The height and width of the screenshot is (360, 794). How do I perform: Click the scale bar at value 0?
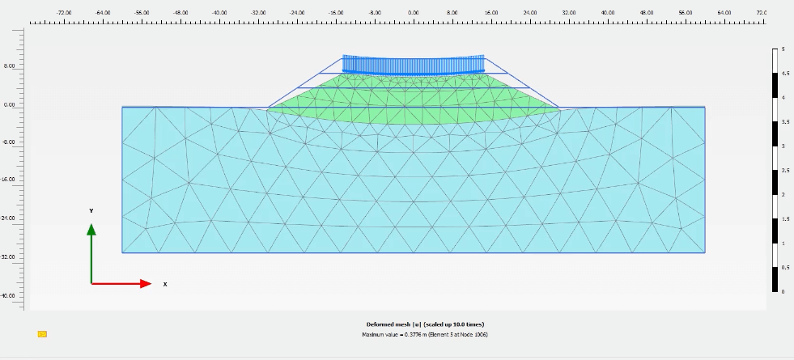click(774, 290)
